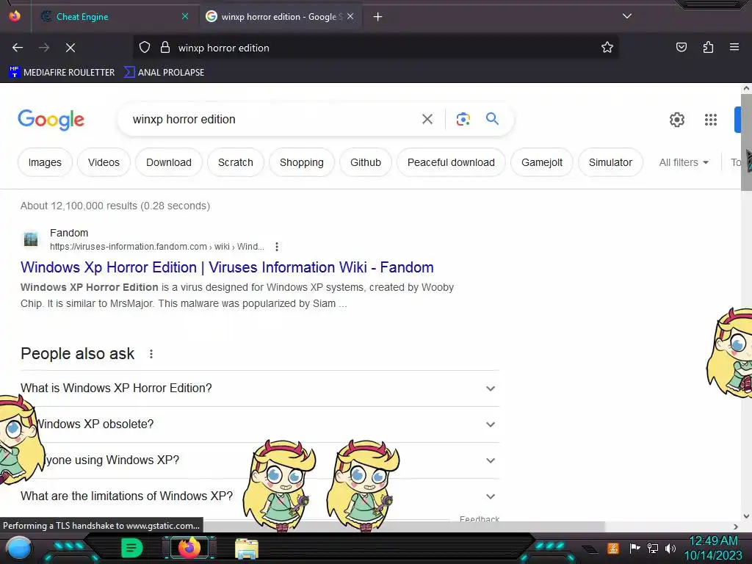Click the about 12,100,000 results text
This screenshot has width=752, height=564.
pyautogui.click(x=115, y=206)
